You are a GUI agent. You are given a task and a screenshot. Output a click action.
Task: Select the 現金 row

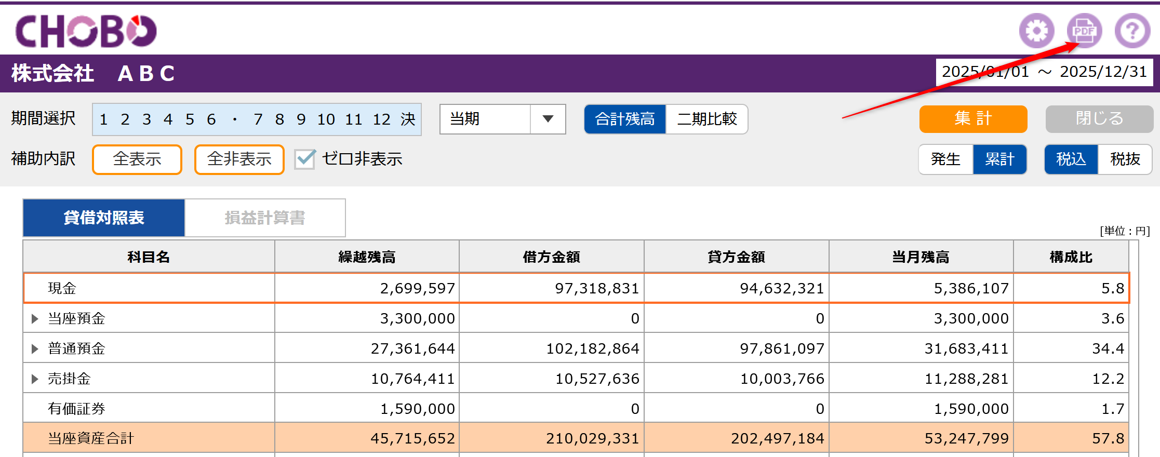(576, 288)
